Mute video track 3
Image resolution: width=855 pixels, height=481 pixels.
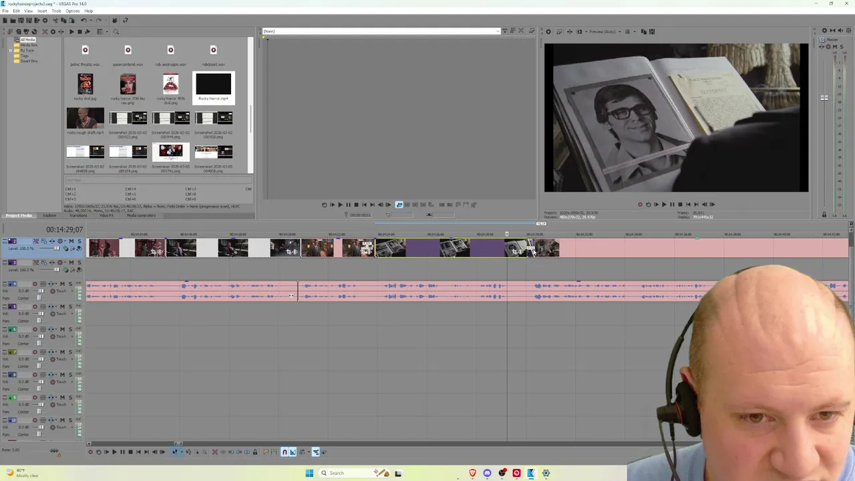coord(71,263)
